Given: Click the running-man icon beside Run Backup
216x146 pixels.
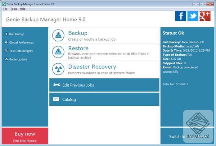Looking at the screenshot, I should (6, 34).
